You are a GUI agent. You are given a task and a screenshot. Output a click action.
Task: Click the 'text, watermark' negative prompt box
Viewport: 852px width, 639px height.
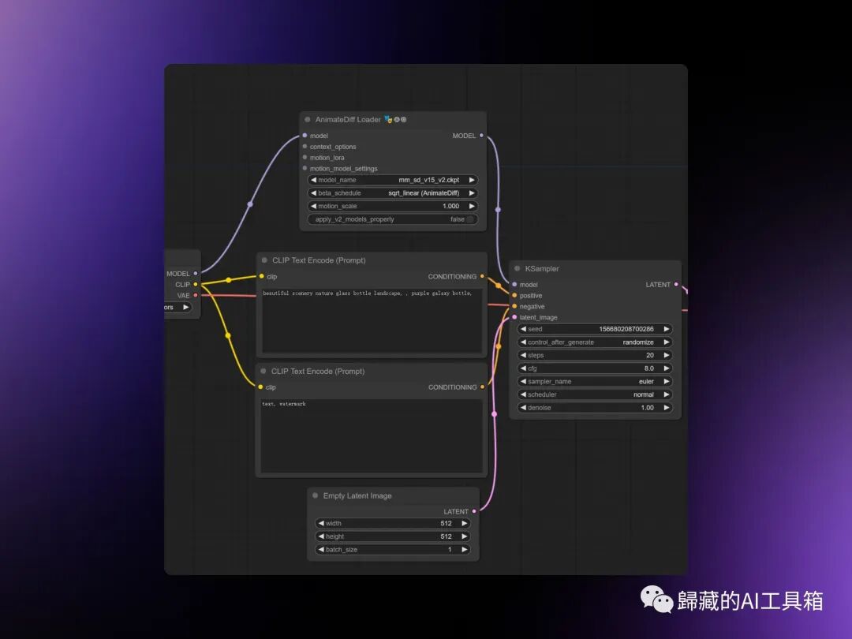[x=372, y=436]
